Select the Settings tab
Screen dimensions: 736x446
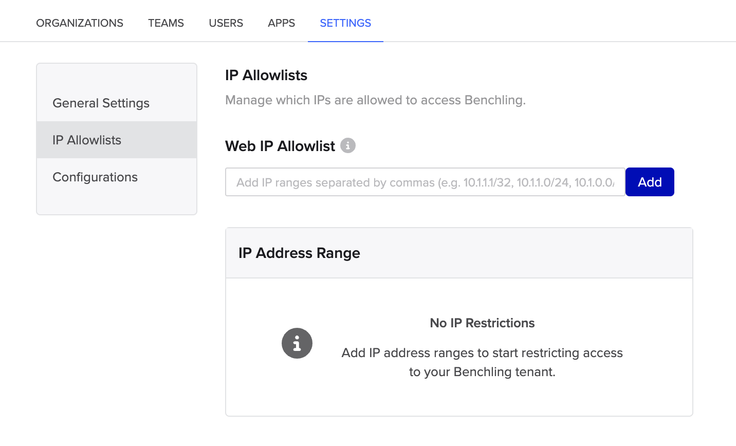pyautogui.click(x=345, y=23)
